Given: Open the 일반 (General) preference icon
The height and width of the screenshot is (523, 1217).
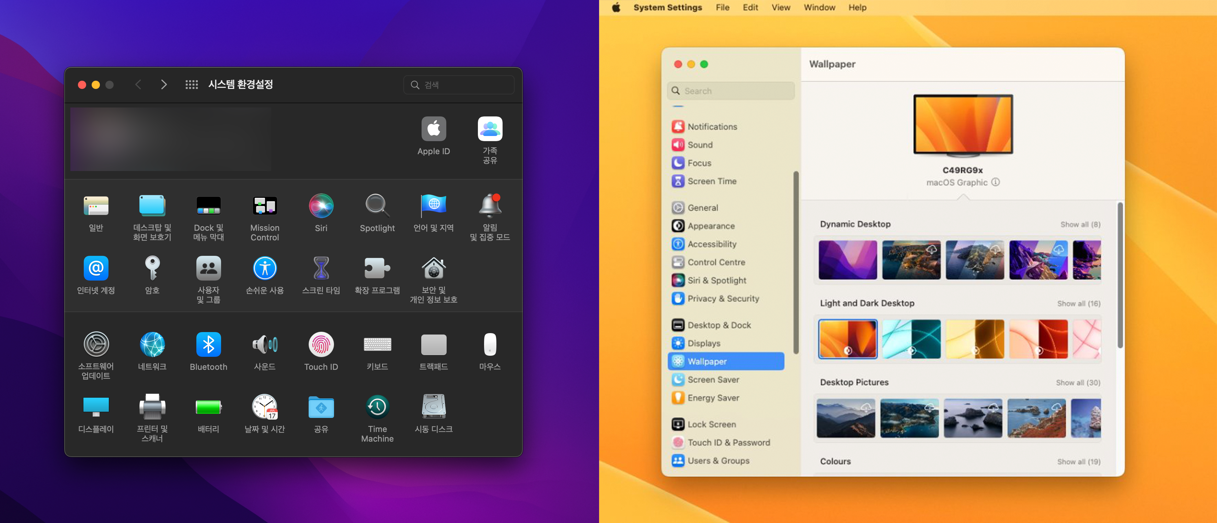Looking at the screenshot, I should [x=96, y=205].
